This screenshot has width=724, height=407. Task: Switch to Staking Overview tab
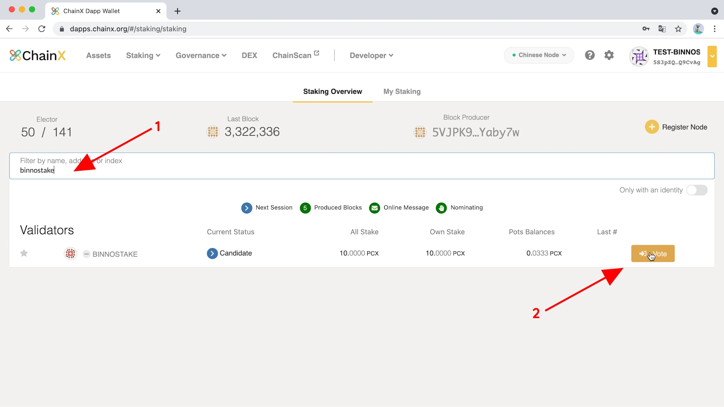(333, 92)
